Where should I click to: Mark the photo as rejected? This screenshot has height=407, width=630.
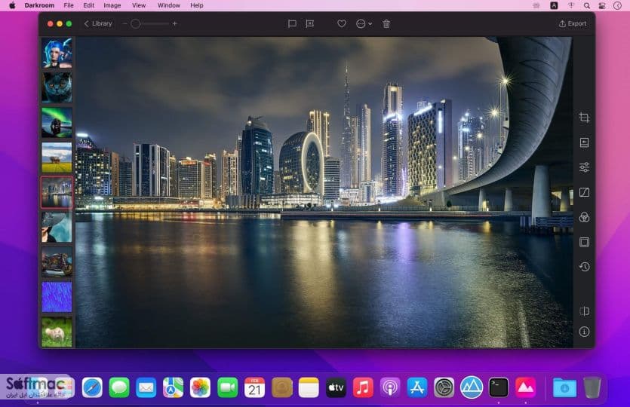[310, 23]
